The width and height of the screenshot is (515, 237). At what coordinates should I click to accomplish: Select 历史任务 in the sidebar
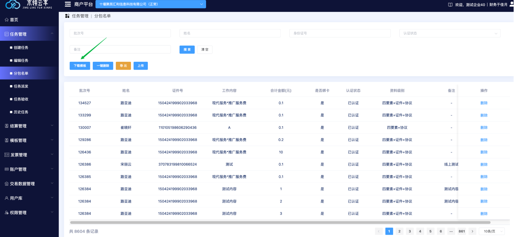pos(21,112)
